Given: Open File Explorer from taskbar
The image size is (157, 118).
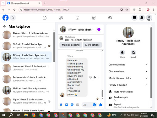Looking at the screenshot, I should pyautogui.click(x=26, y=115).
